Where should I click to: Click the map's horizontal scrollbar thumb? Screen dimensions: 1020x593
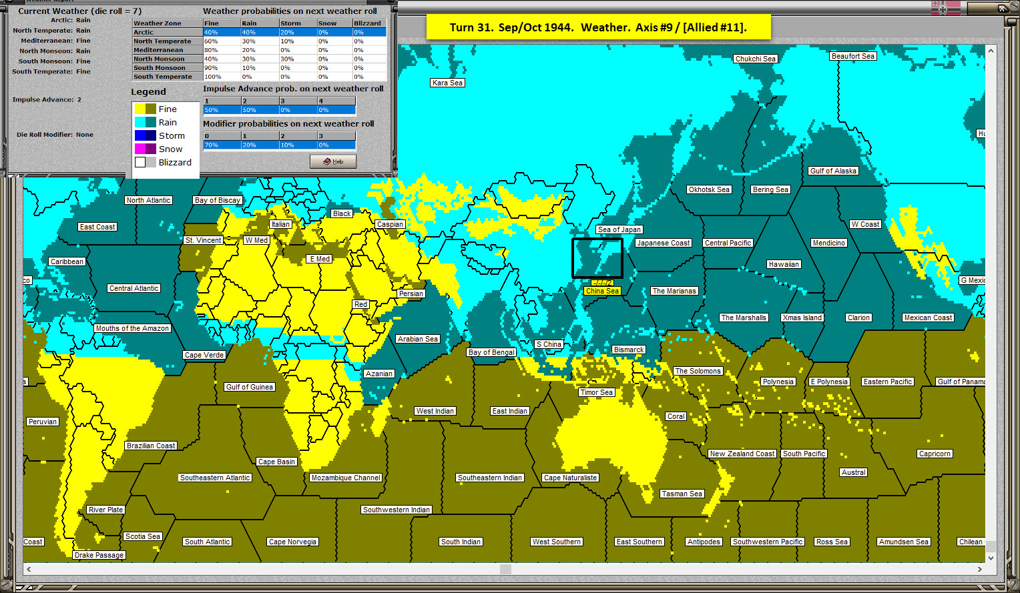tap(505, 569)
